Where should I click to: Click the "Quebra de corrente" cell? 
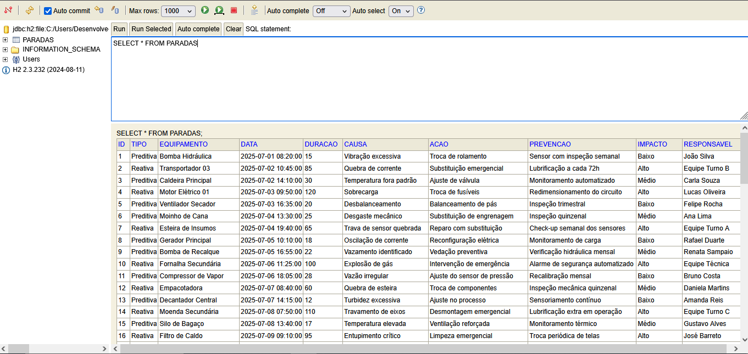(x=385, y=168)
